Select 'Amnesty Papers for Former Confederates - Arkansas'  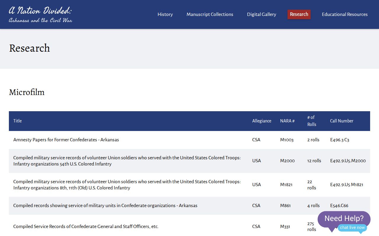point(66,140)
